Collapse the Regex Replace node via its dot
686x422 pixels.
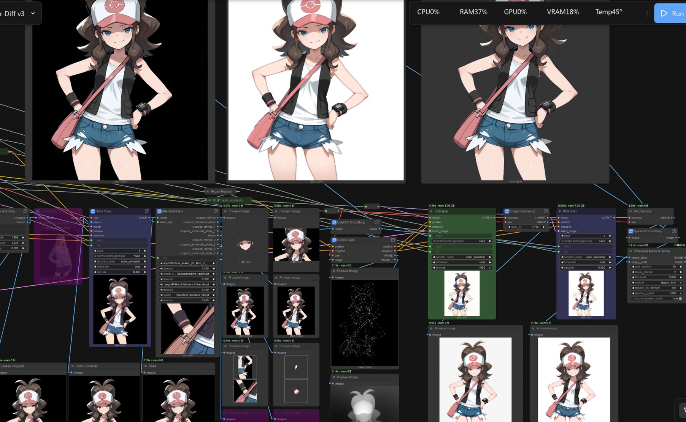coord(207,192)
